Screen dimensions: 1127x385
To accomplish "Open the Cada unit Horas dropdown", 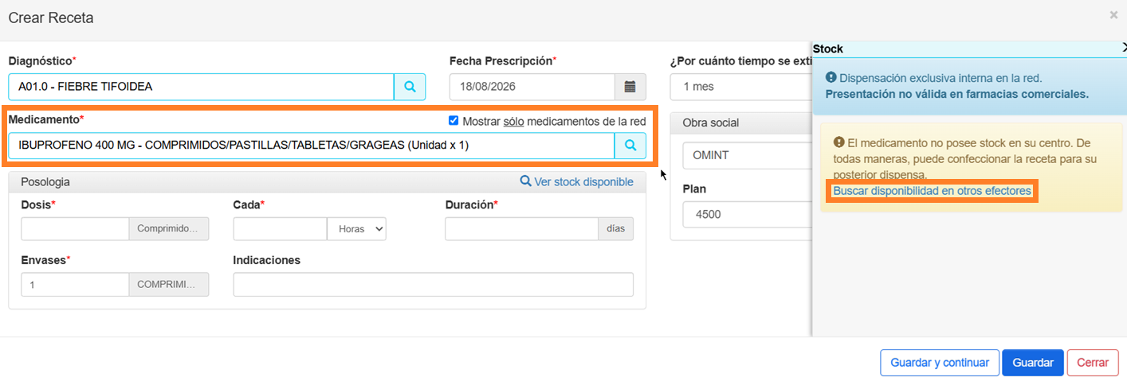I will [x=356, y=229].
